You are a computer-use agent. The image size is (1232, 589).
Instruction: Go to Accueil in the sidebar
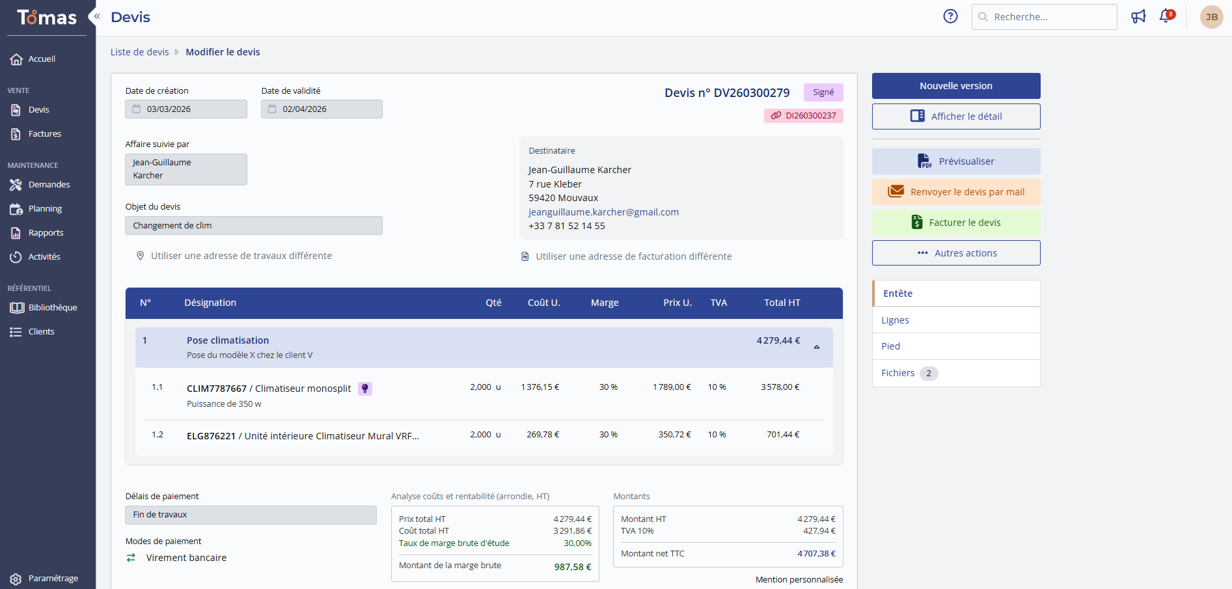(43, 59)
